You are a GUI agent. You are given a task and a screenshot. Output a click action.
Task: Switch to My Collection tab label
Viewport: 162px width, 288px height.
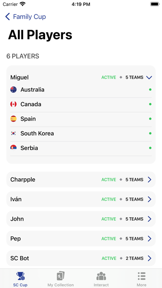(x=61, y=285)
